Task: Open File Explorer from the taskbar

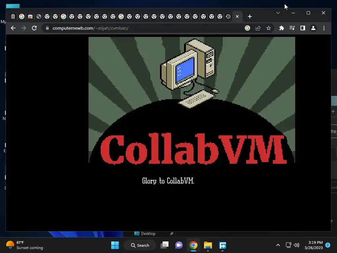Action: (x=208, y=245)
